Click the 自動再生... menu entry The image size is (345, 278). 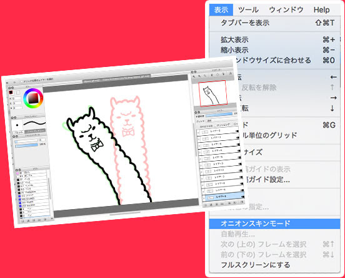click(274, 234)
